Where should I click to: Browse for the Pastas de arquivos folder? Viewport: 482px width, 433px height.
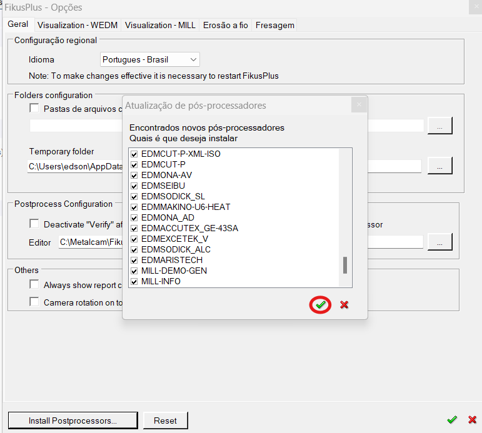click(x=439, y=126)
